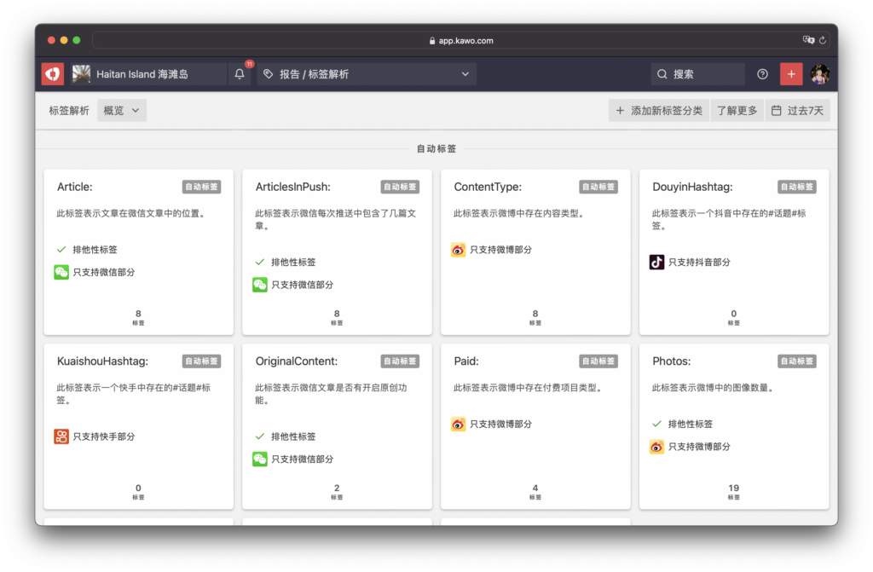
Task: Click the 添加新标签分类 button
Action: pyautogui.click(x=659, y=110)
